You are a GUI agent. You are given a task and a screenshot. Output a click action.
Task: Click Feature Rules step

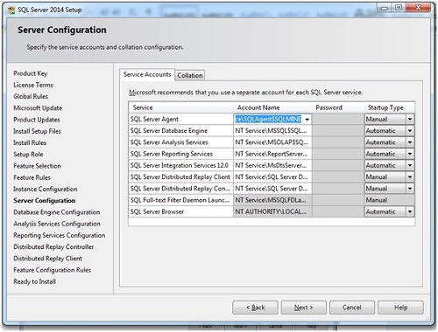[x=32, y=177]
